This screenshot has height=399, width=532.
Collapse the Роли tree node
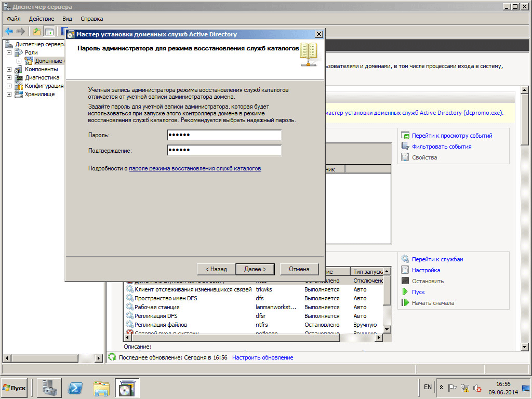[x=9, y=52]
